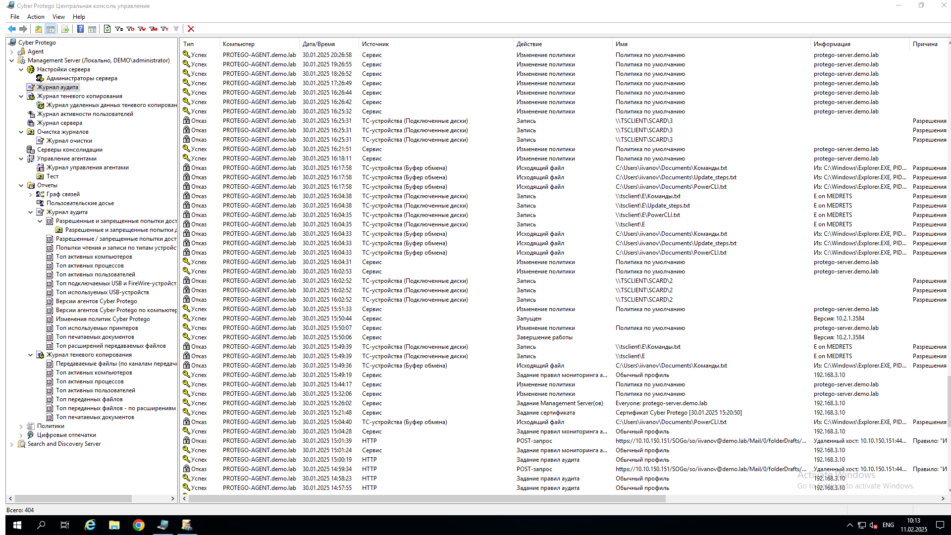951x535 pixels.
Task: Apply the Week filter funnel icon
Action: (x=142, y=29)
